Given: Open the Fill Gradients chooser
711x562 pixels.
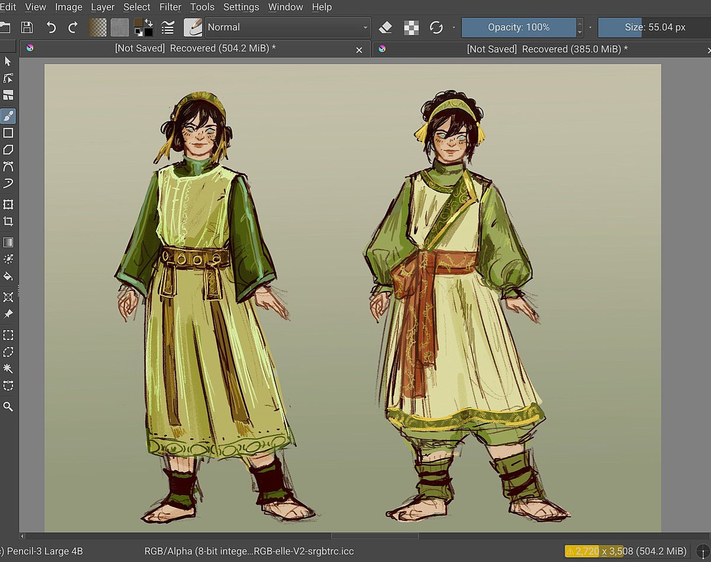Looking at the screenshot, I should 98,27.
